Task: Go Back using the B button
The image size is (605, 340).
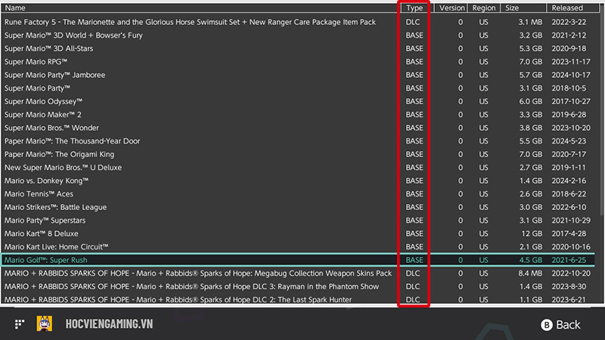Action: pyautogui.click(x=560, y=325)
